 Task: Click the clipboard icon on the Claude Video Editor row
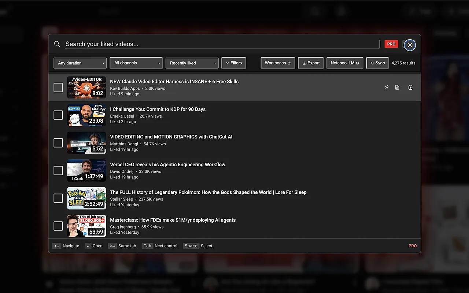point(410,88)
